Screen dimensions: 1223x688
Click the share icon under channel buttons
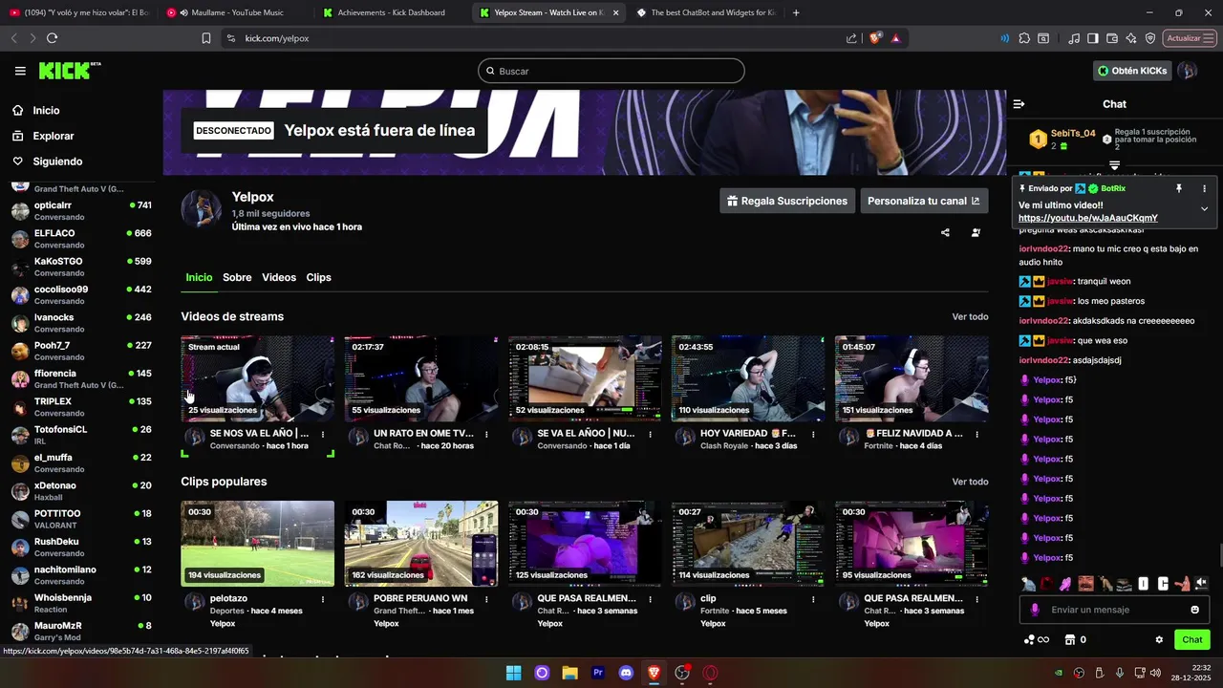pyautogui.click(x=945, y=232)
